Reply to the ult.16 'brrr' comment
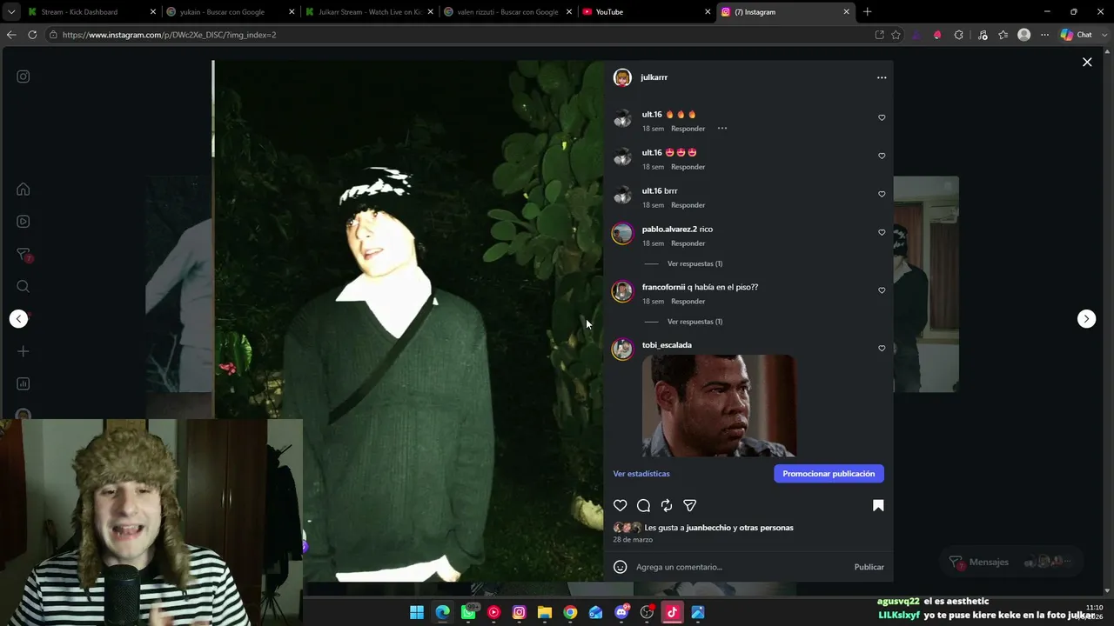Screen dimensions: 1114x626 tap(688, 205)
